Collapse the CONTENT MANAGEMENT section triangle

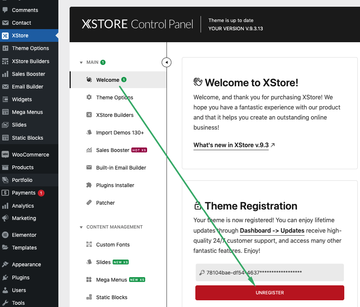tap(81, 227)
